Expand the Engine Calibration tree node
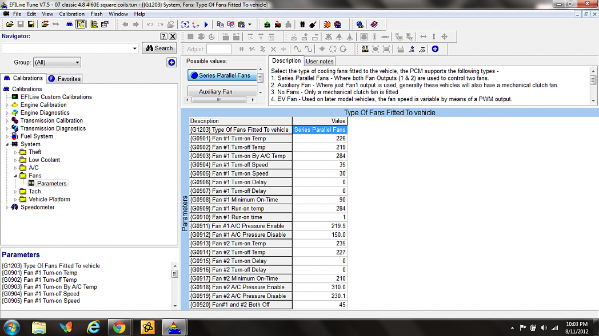 tap(7, 105)
